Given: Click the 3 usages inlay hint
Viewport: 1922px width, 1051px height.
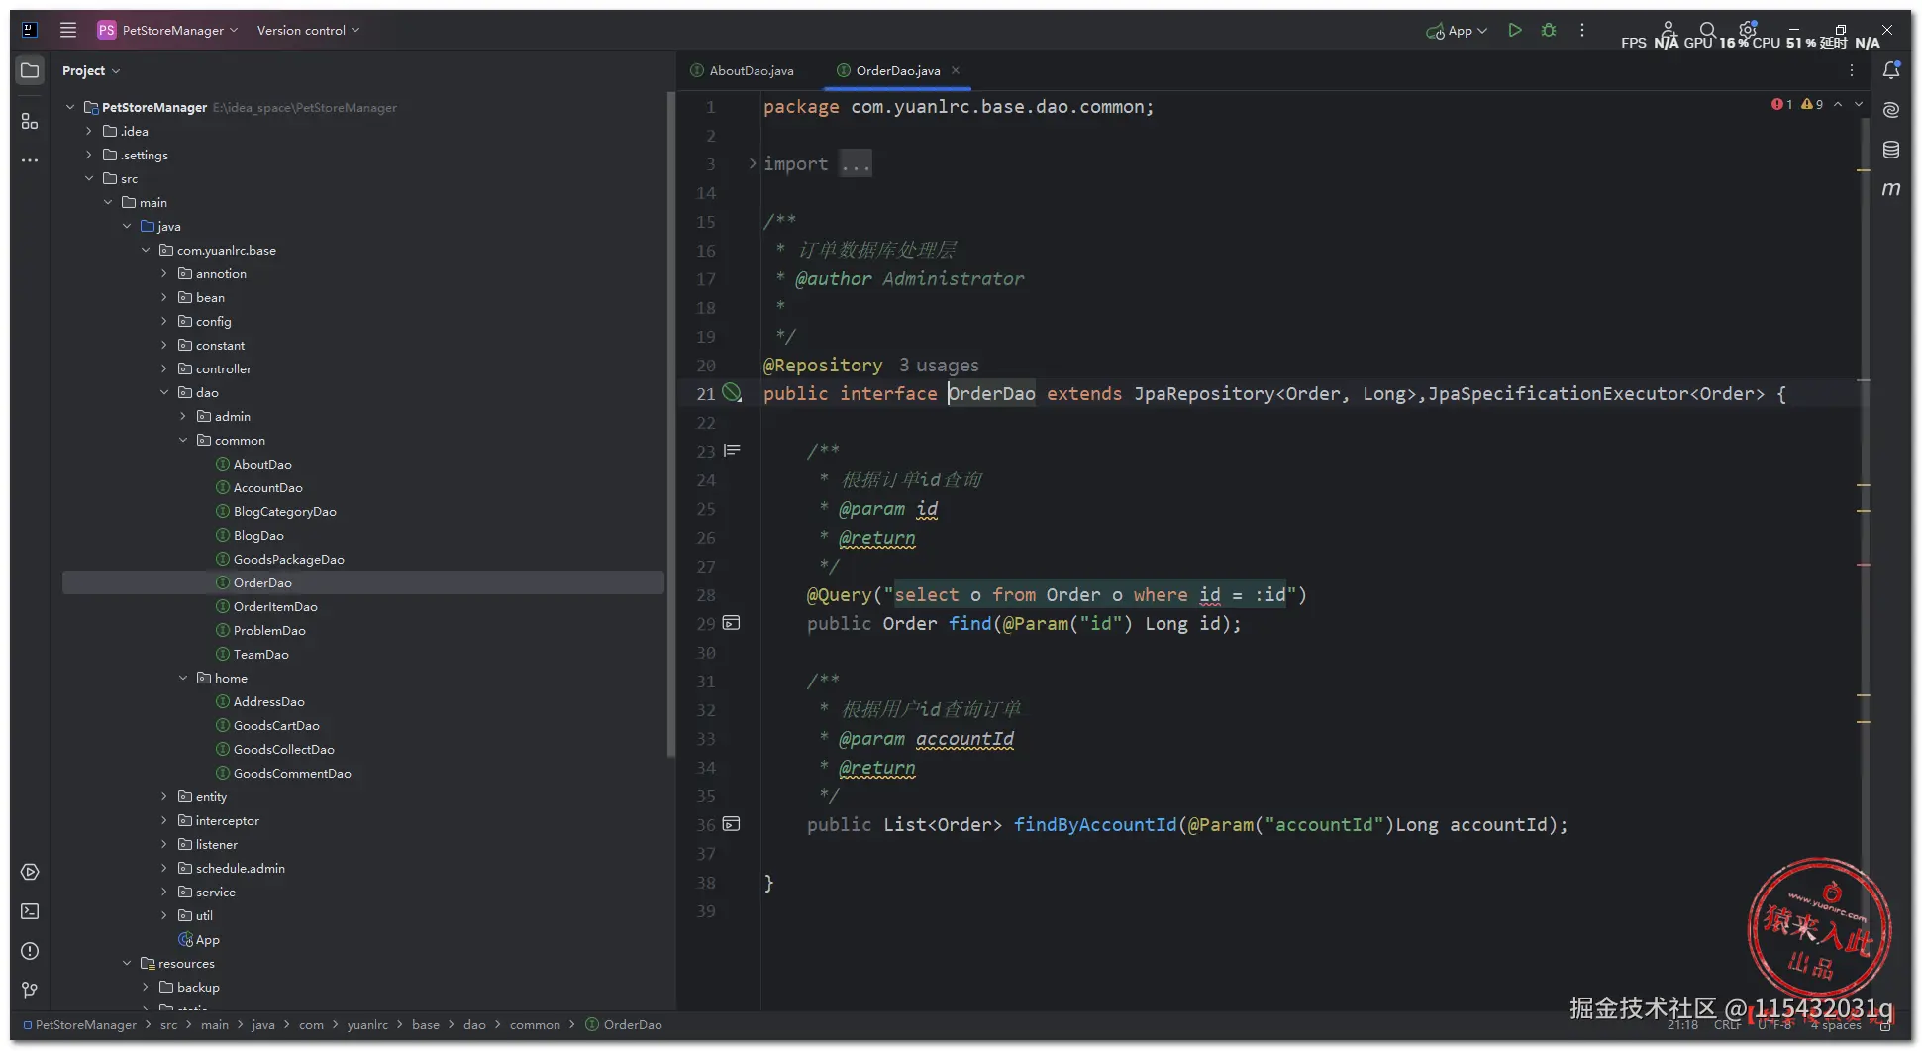Looking at the screenshot, I should coord(939,365).
